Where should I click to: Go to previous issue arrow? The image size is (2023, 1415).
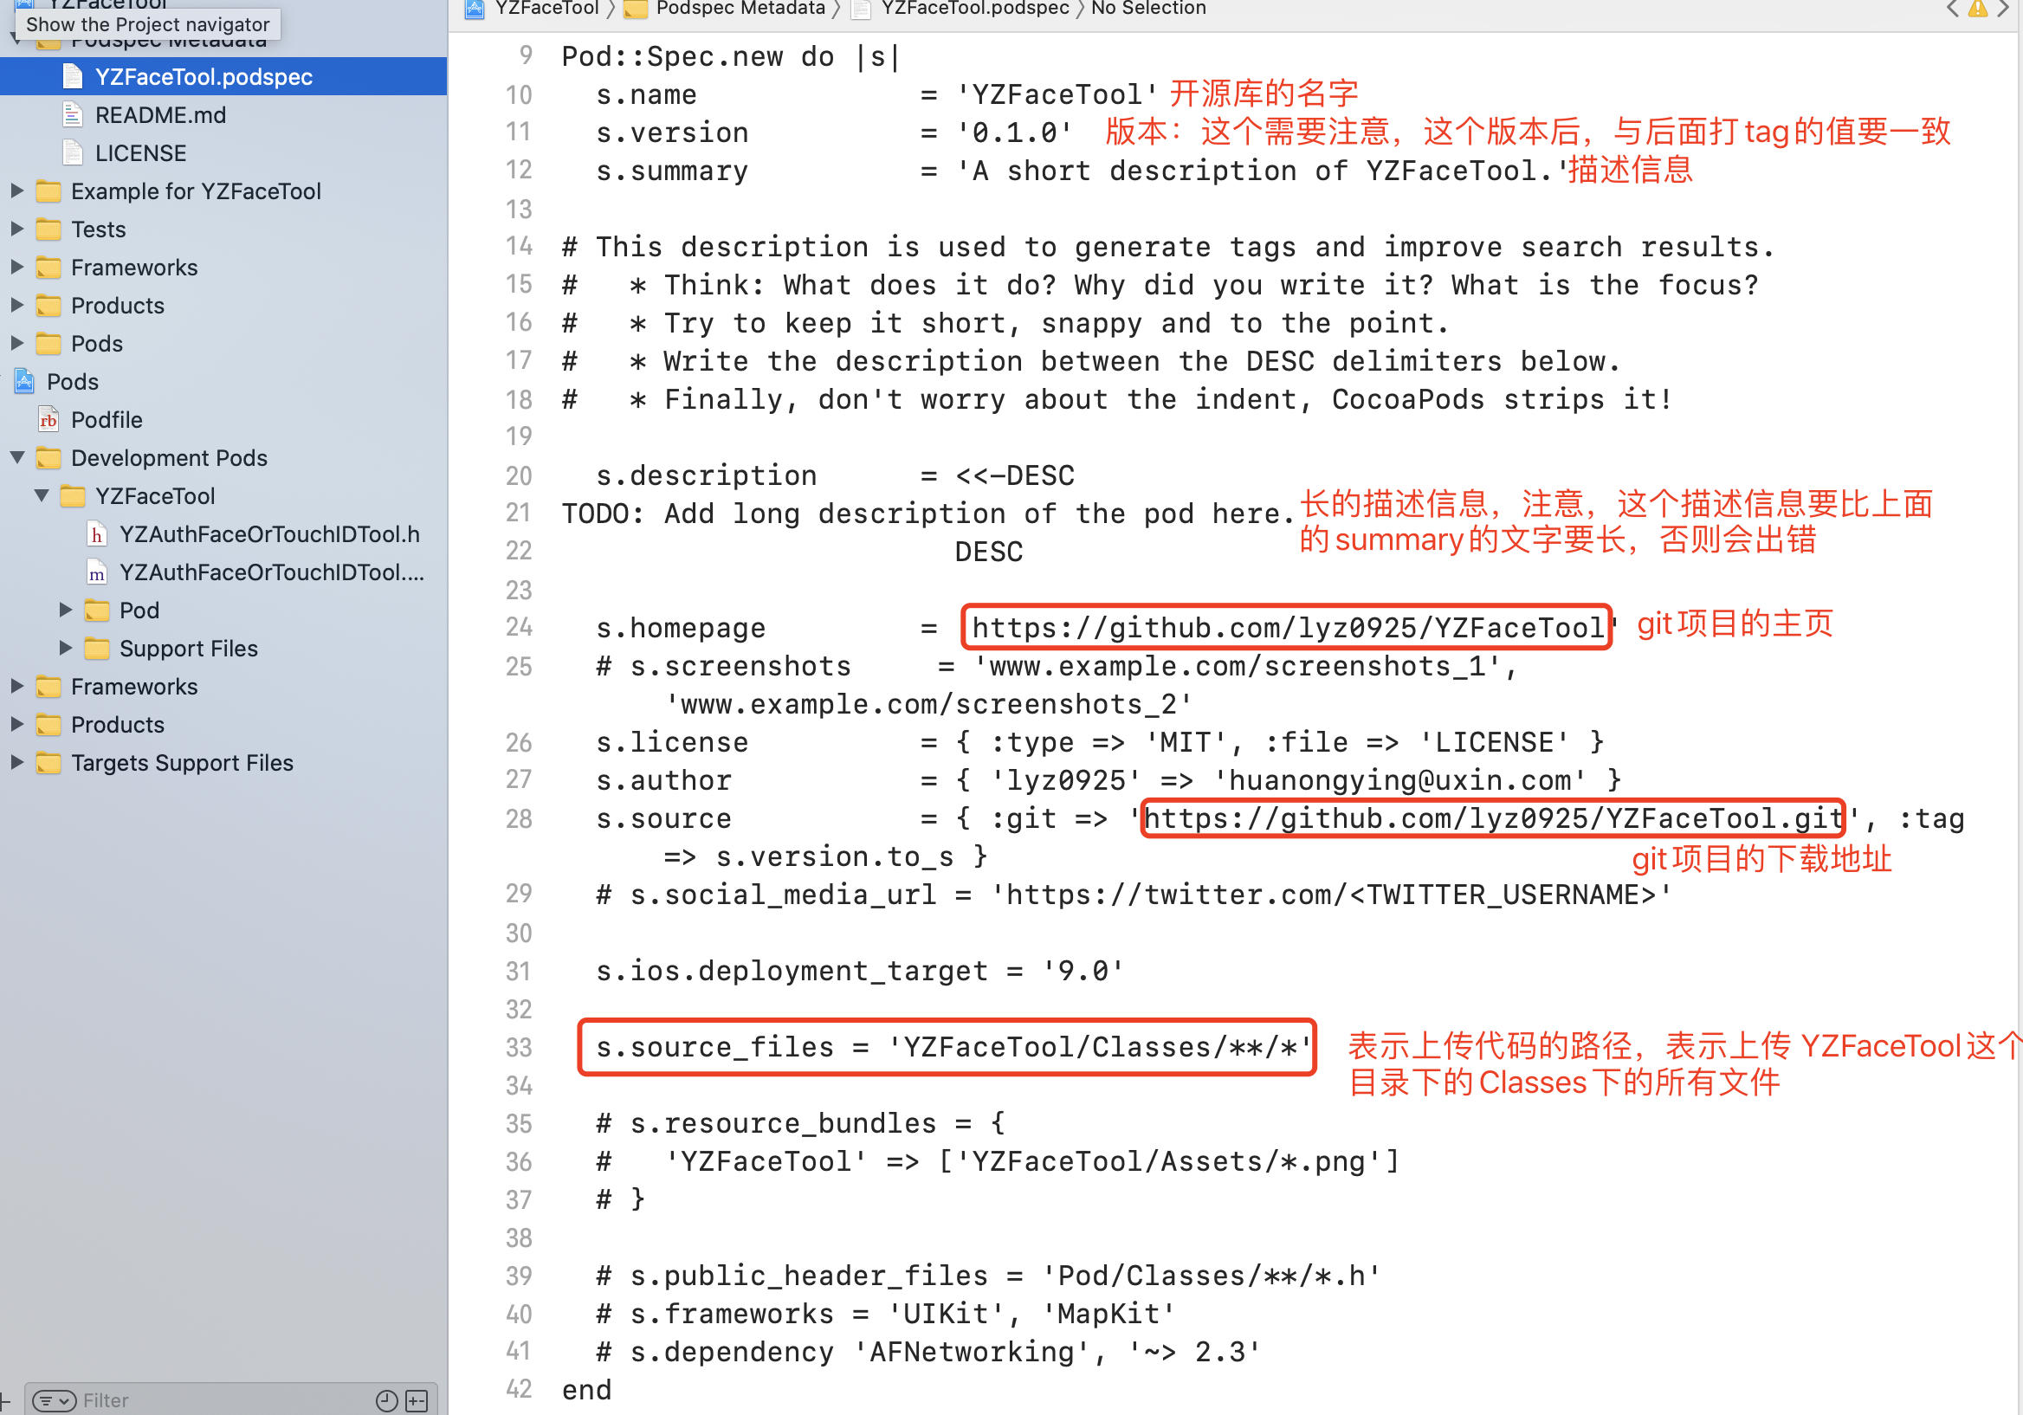[1953, 9]
